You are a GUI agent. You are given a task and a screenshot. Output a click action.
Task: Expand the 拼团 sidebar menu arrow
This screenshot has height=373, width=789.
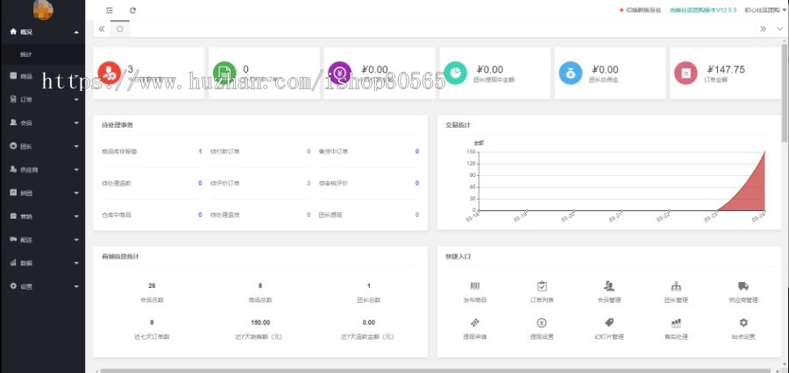(x=76, y=193)
